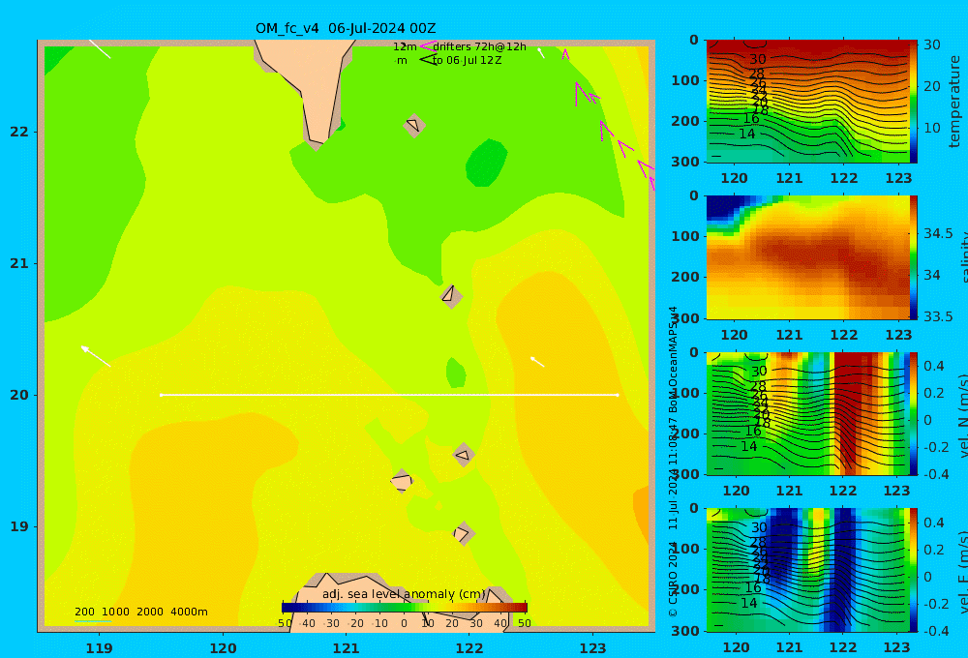This screenshot has height=658, width=968.
Task: Click the island marker near 19.35N 121.45E
Action: pos(402,481)
